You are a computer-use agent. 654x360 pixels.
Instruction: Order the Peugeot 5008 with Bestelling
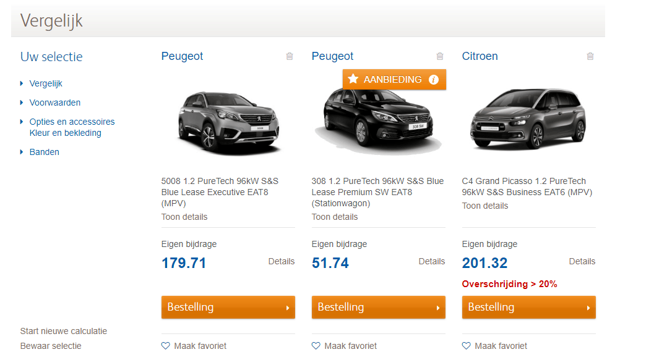[x=228, y=307]
